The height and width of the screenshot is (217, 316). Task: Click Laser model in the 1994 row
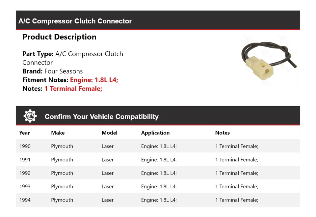107,200
